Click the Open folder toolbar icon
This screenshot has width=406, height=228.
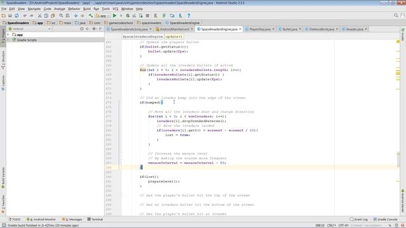click(x=4, y=16)
